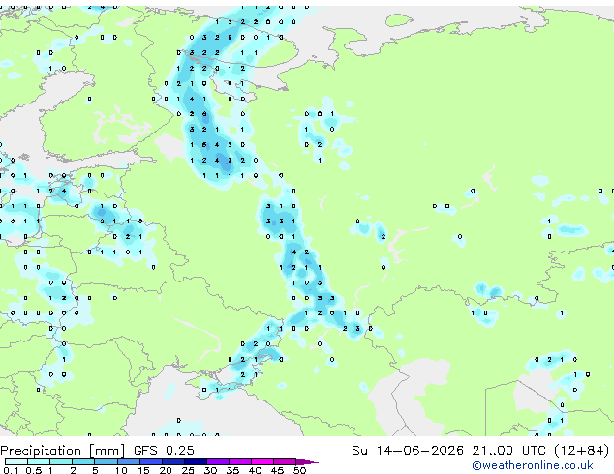Choose the legend swatch for 35–40 mm
This screenshot has height=474, width=614.
coord(240,461)
